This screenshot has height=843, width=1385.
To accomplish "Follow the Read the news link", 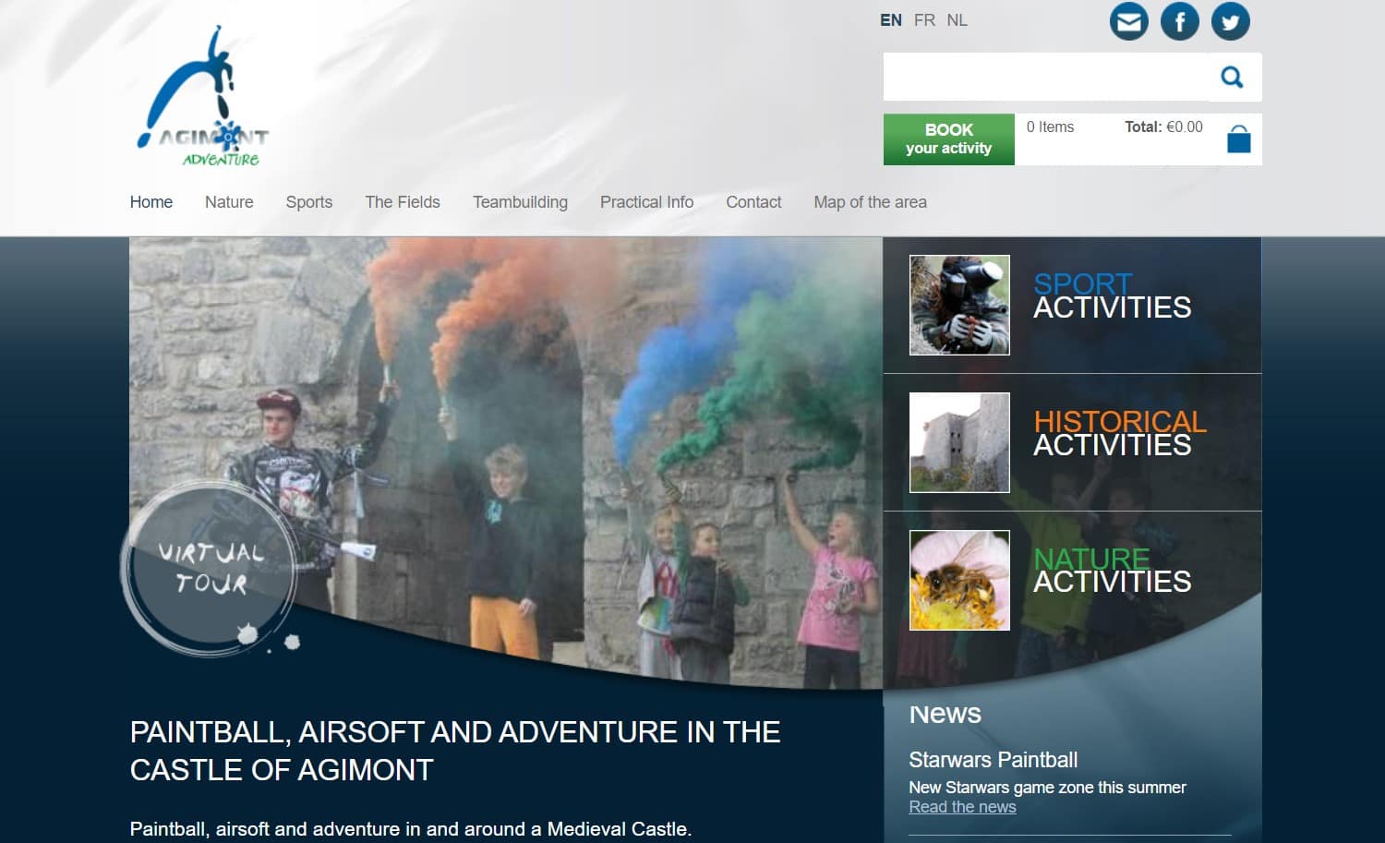I will 962,807.
